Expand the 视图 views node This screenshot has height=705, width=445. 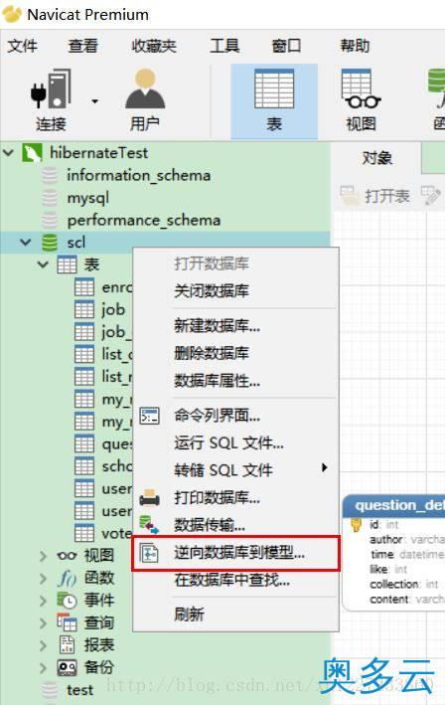tap(43, 556)
